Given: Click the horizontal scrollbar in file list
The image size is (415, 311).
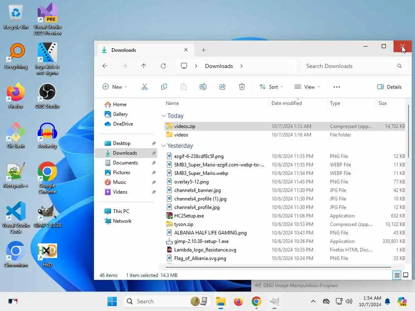Looking at the screenshot, I should (x=278, y=267).
